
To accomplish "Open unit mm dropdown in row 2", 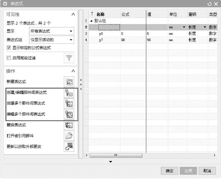I will click(x=184, y=27).
